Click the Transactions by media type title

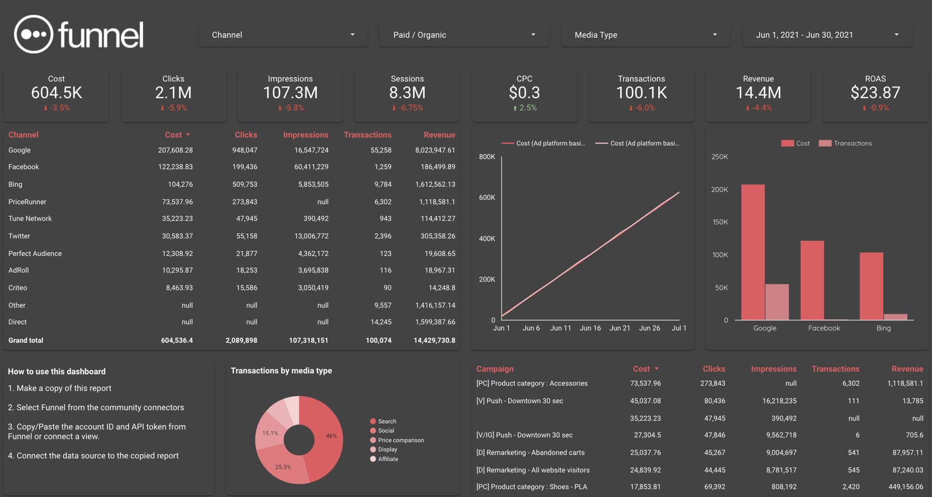point(281,371)
